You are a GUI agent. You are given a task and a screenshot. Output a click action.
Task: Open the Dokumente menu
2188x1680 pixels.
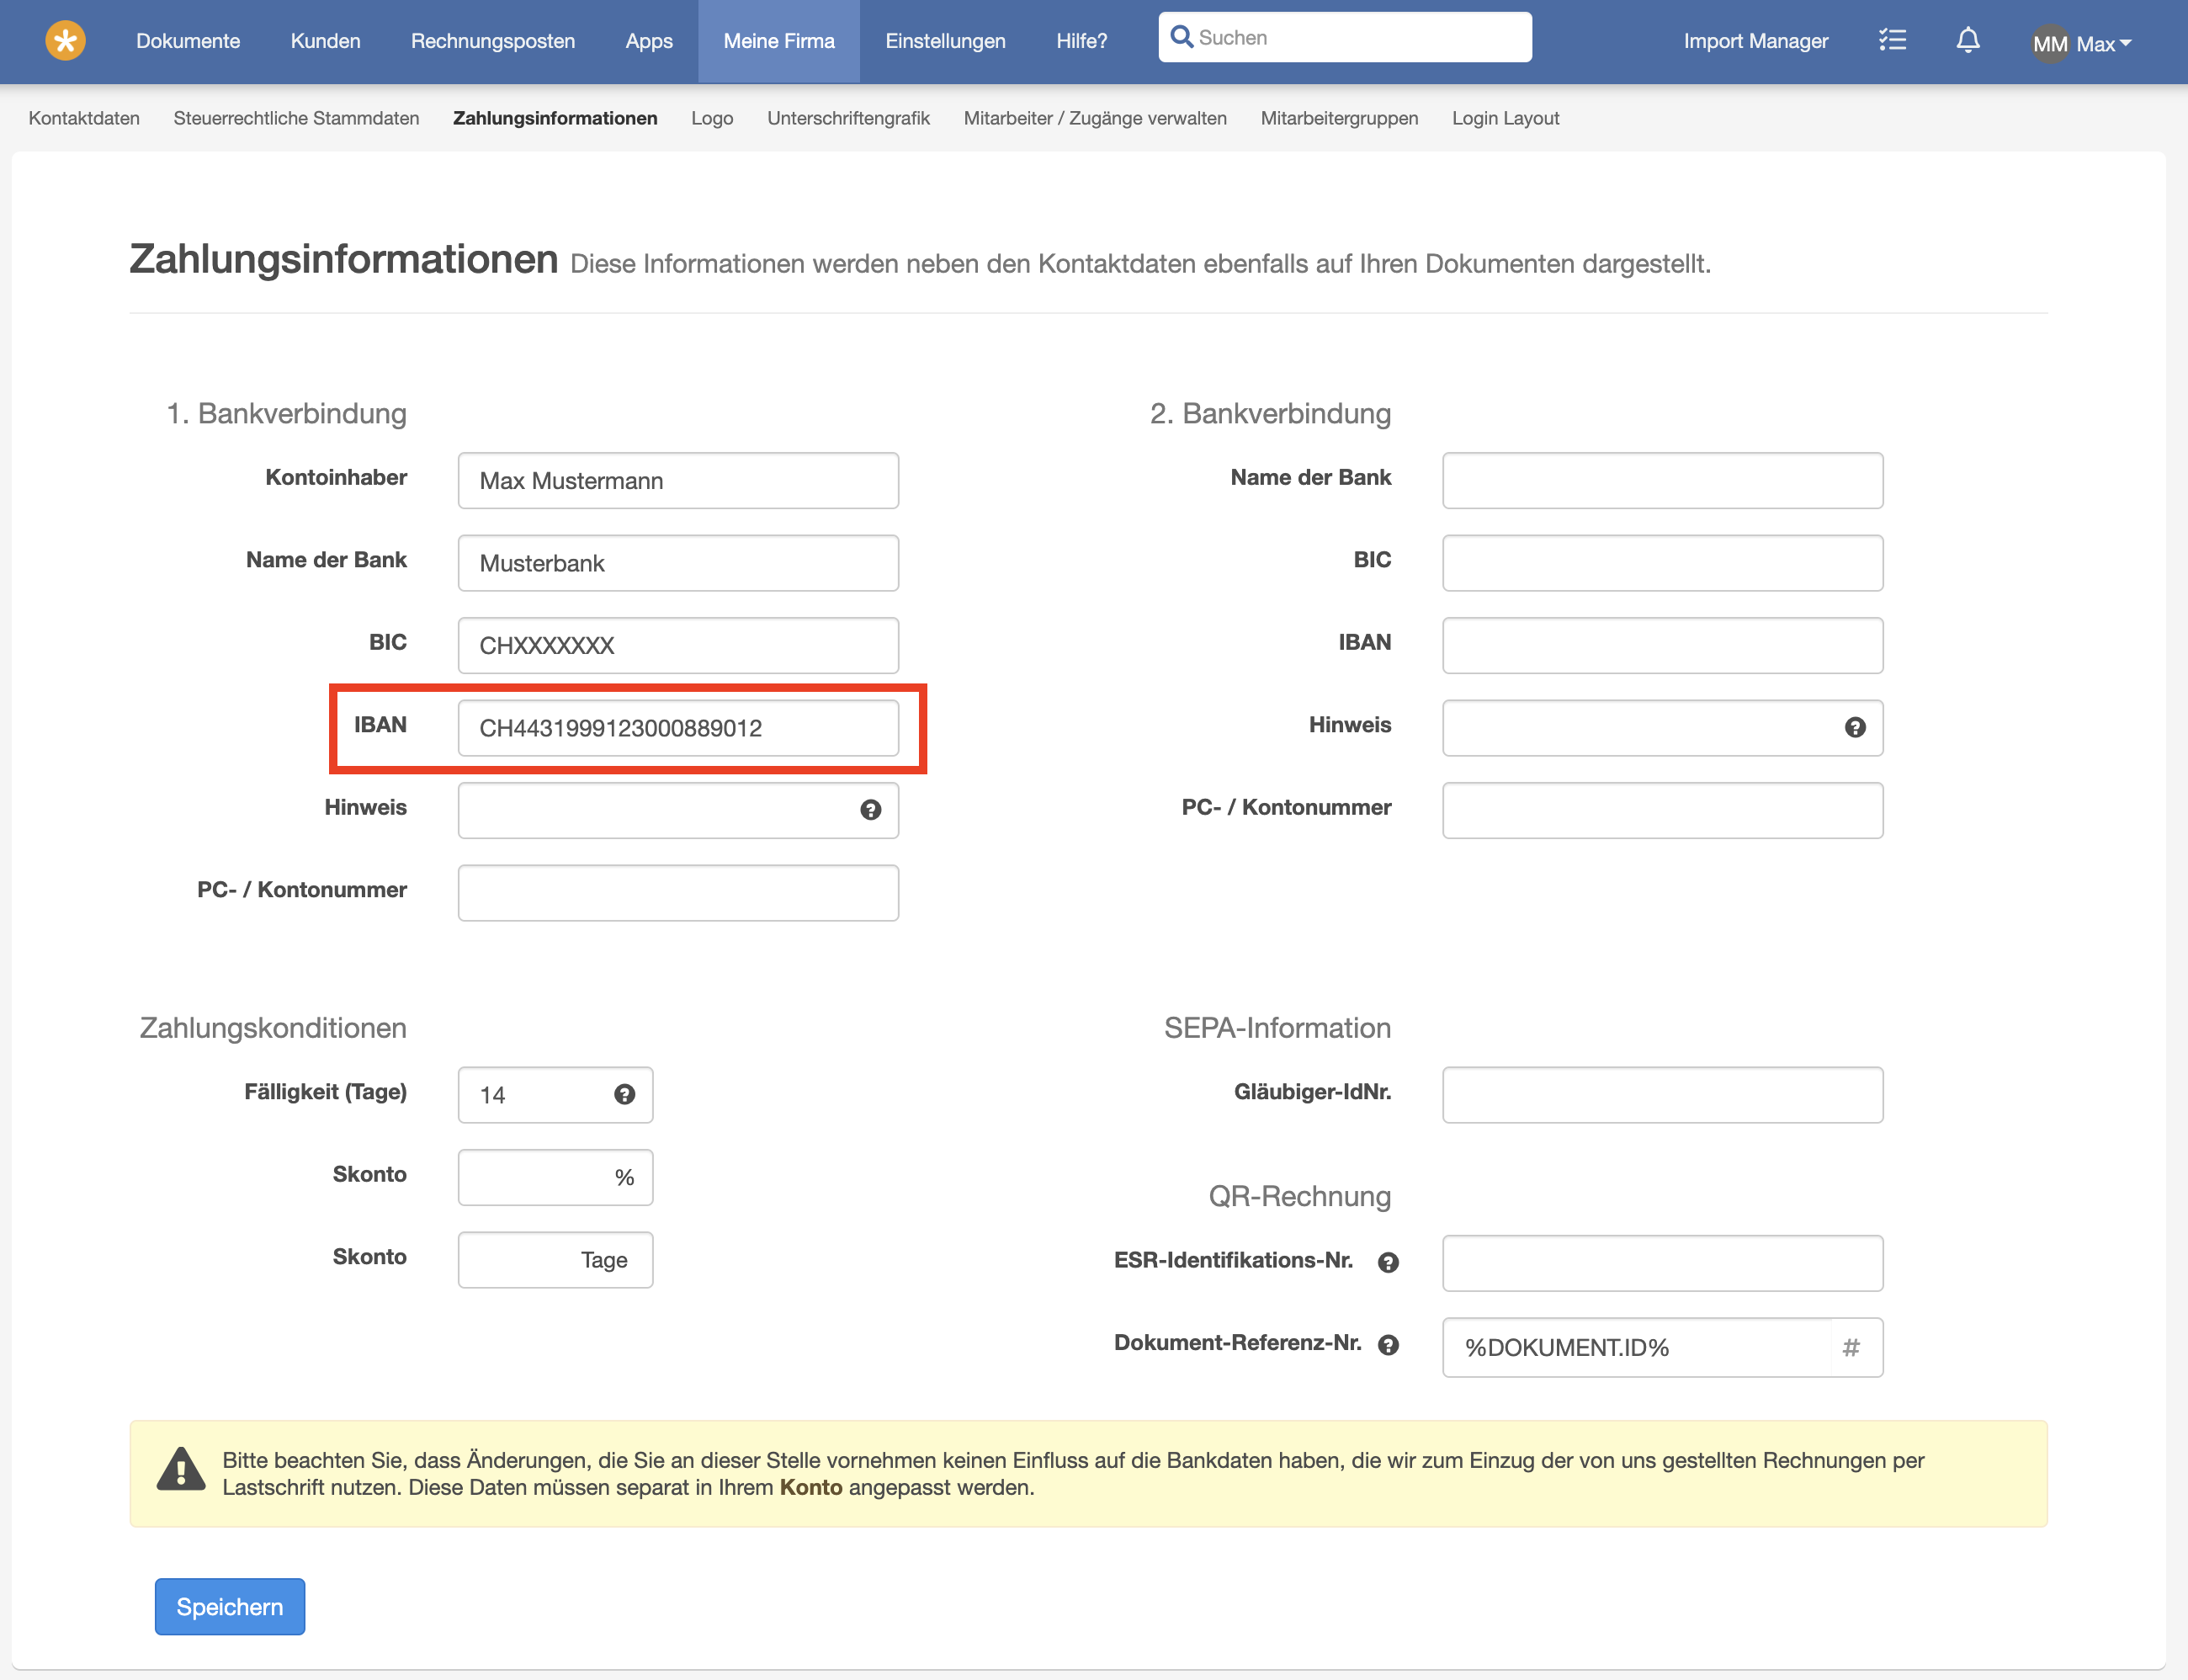tap(188, 41)
